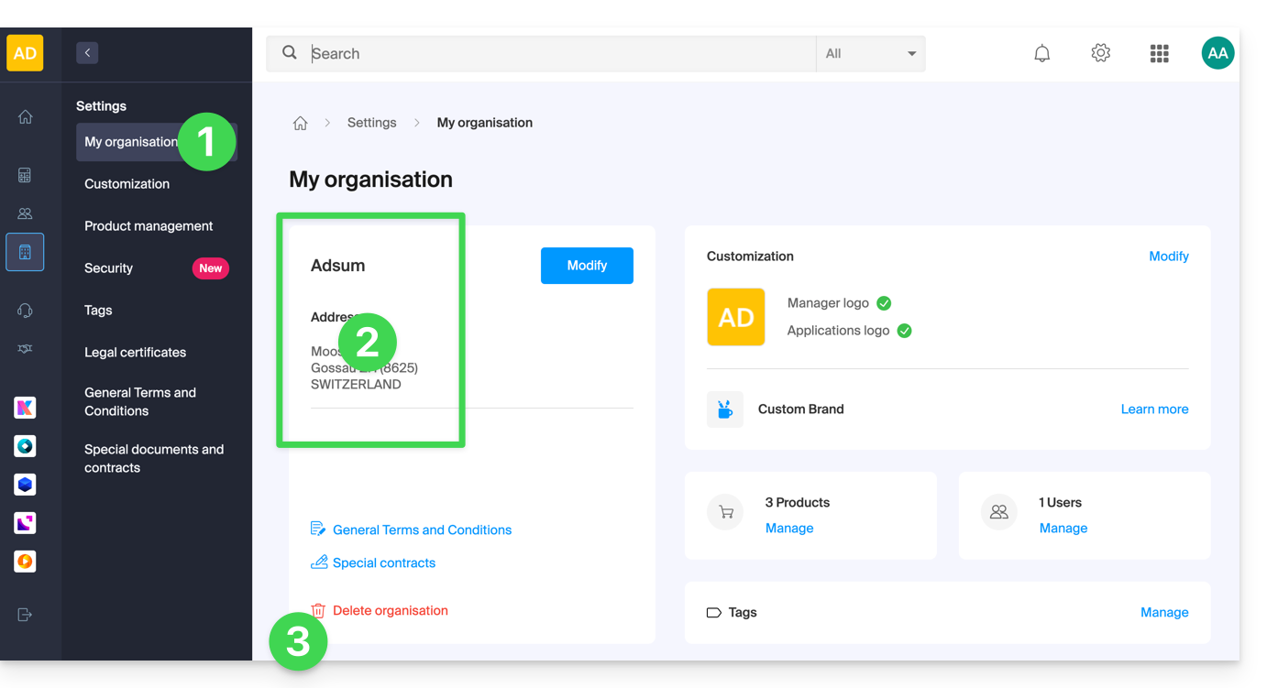Click Delete organisation
1267x688 pixels.
390,611
